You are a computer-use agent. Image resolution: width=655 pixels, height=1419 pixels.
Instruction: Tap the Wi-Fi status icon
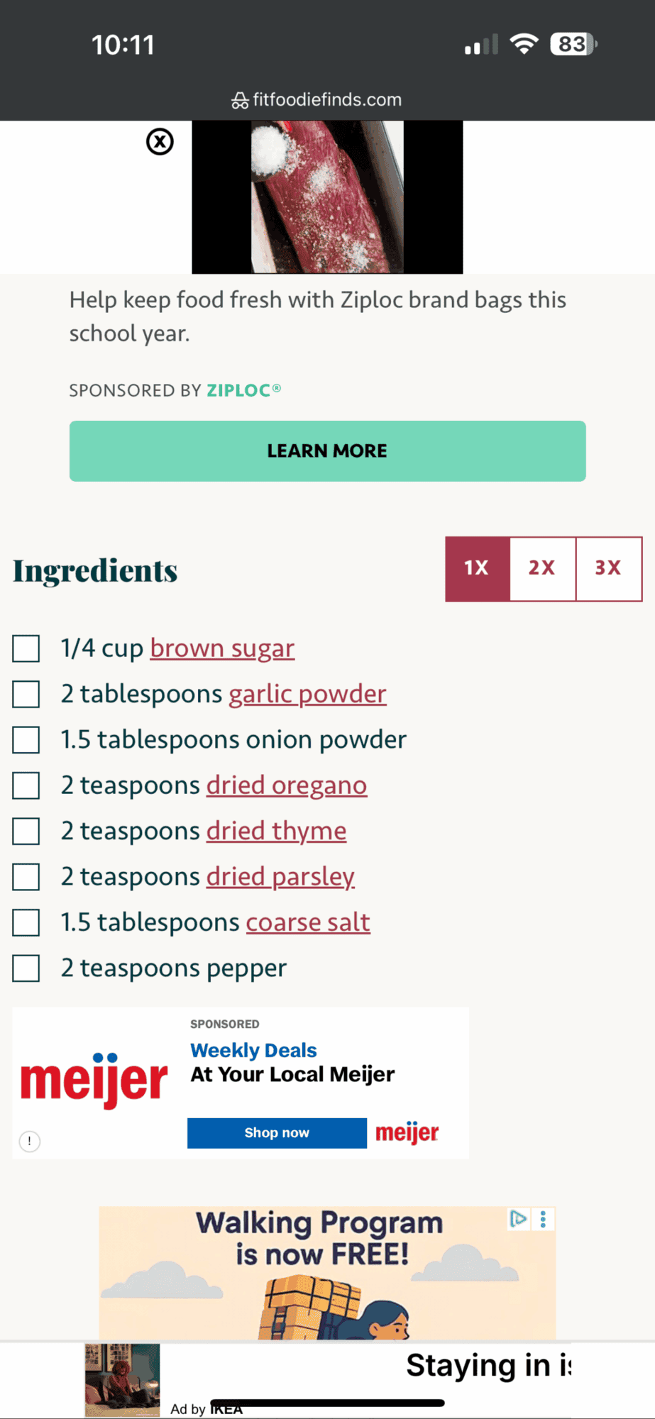[x=524, y=45]
